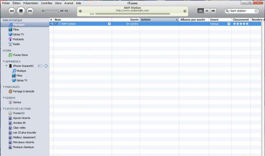Image resolution: width=265 pixels, height=156 pixels.
Task: Select Musique in the library
Action: click(x=25, y=25)
